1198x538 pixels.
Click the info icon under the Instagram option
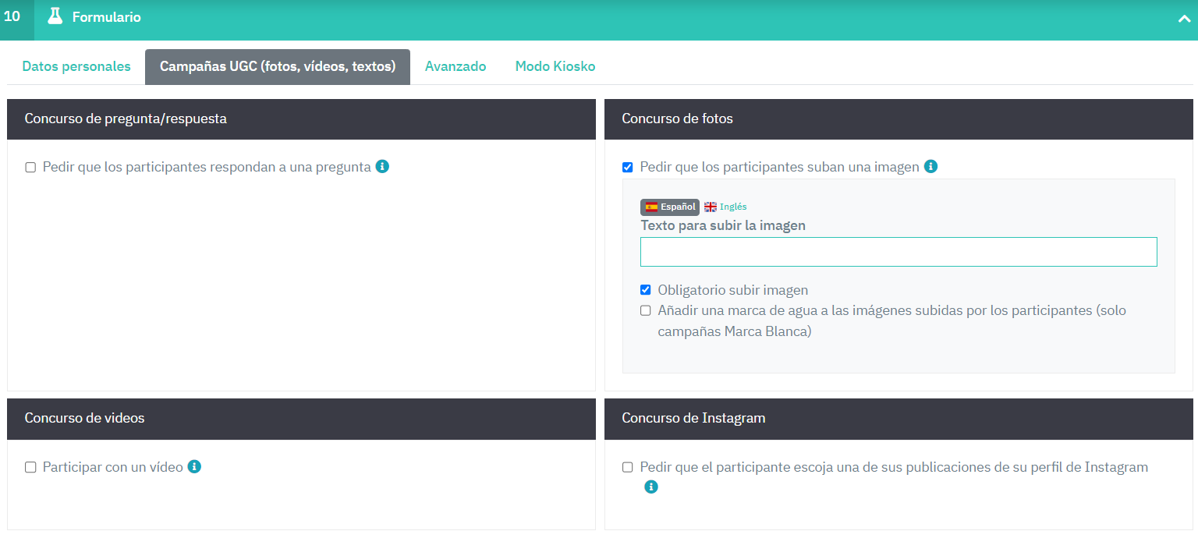[x=651, y=487]
